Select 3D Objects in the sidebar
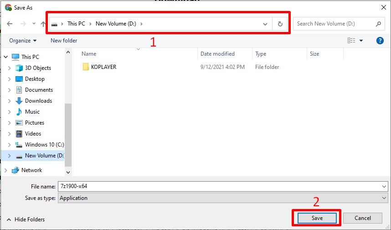This screenshot has height=230, width=391. [38, 68]
